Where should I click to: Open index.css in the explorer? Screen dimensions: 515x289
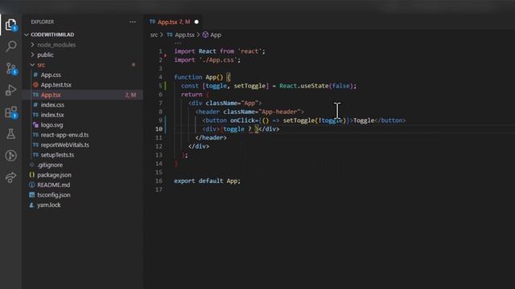tap(52, 105)
